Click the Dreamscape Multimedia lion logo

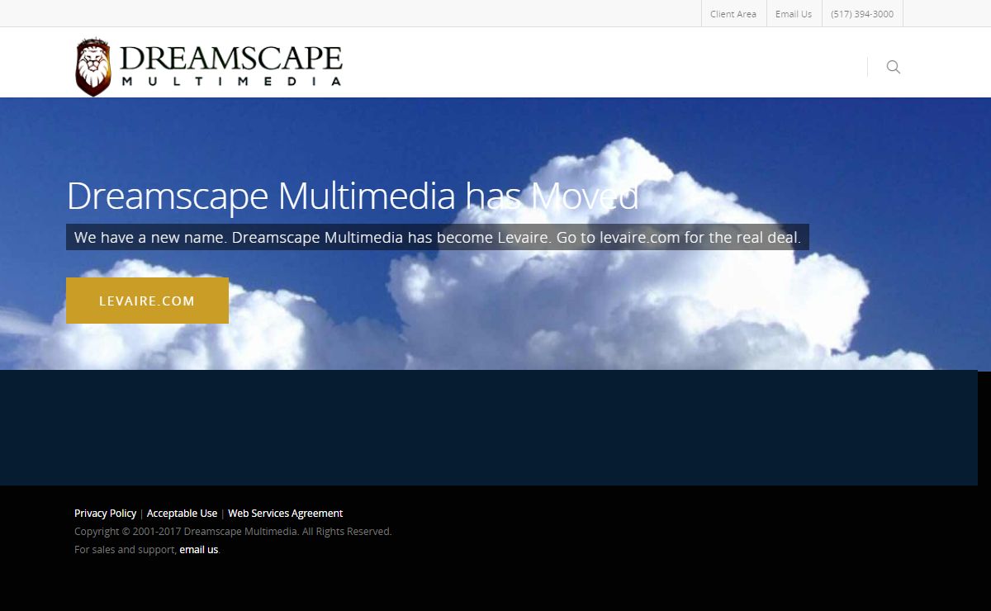[209, 67]
